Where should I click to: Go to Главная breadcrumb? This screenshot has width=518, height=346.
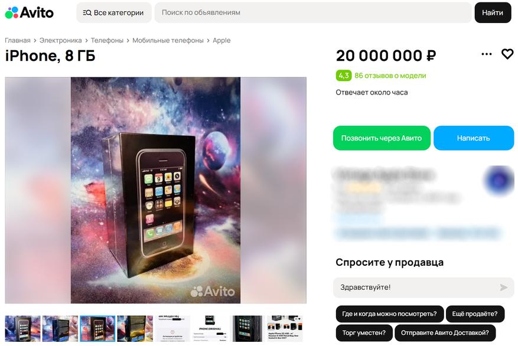[18, 40]
